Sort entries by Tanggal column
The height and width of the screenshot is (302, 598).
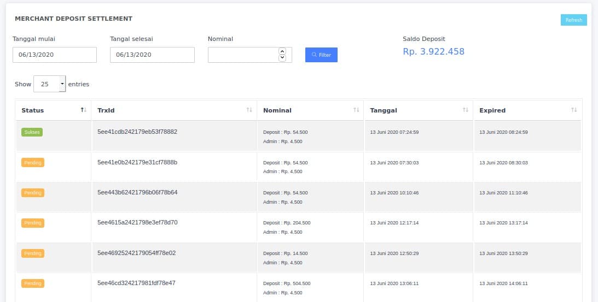[x=465, y=110]
